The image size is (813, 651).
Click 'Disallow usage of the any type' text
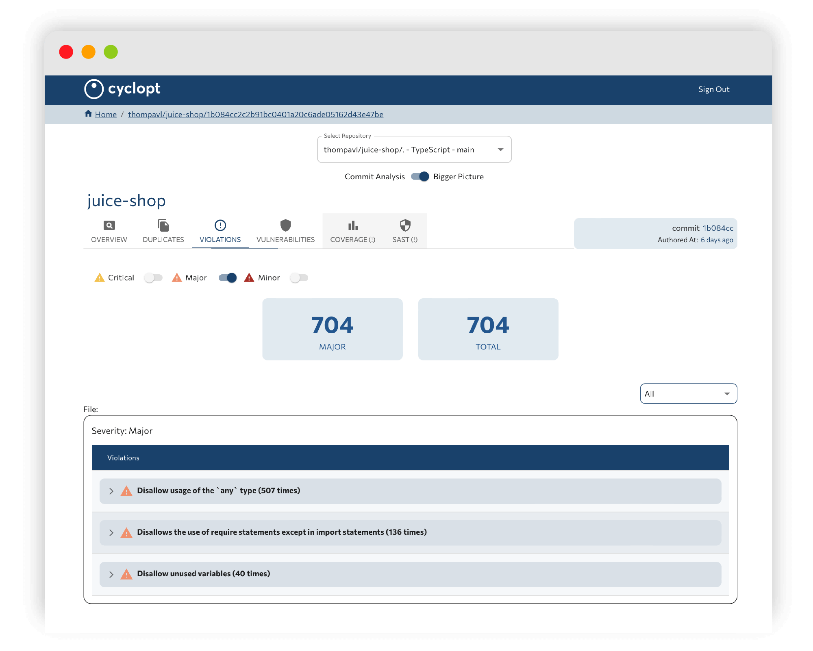219,490
